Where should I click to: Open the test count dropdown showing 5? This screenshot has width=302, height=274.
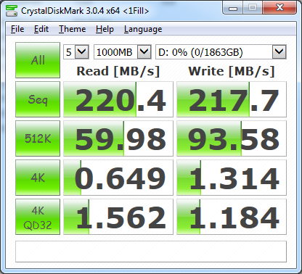[76, 52]
